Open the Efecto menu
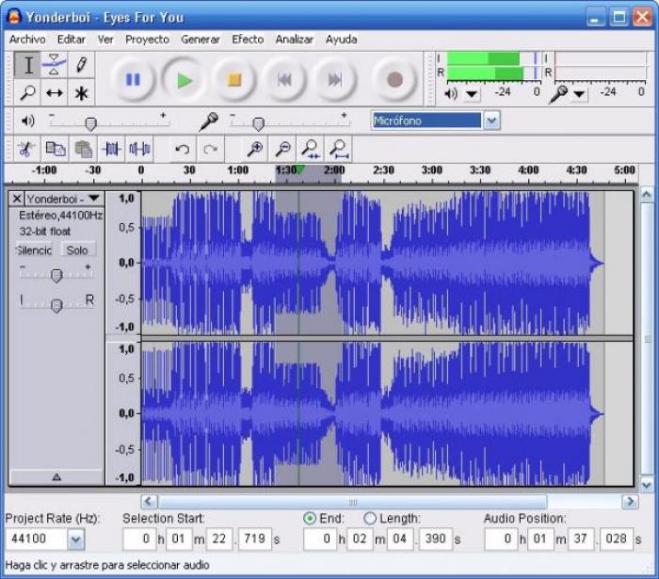Viewport: 659px width, 579px height. (x=248, y=40)
